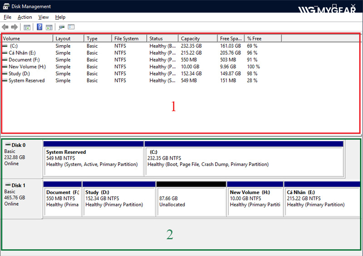Click the Show/Hide Action Pane icon
Viewport: 363px width, 256px height.
point(49,27)
